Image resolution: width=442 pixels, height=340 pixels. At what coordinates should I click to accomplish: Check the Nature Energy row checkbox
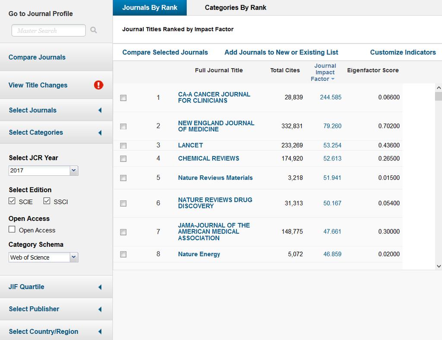tap(123, 254)
